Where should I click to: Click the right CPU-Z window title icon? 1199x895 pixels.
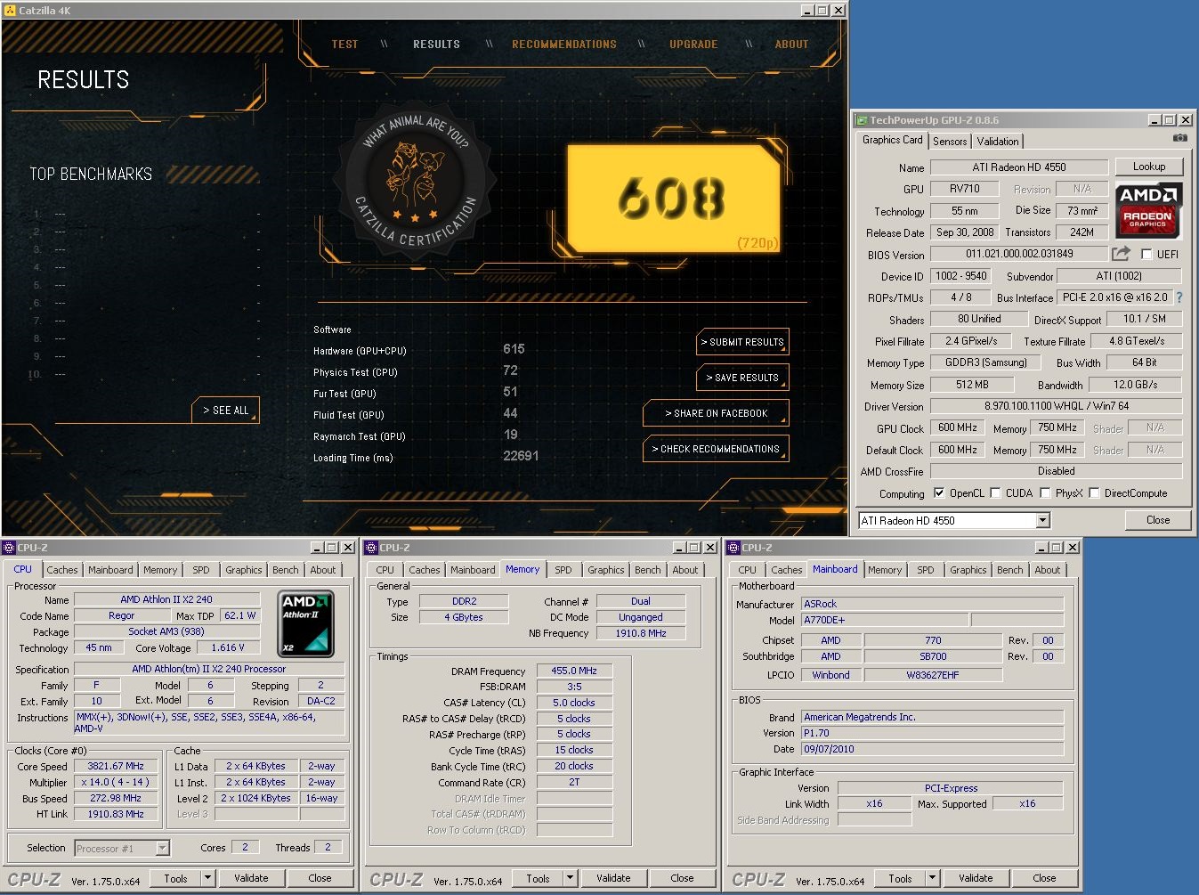733,548
